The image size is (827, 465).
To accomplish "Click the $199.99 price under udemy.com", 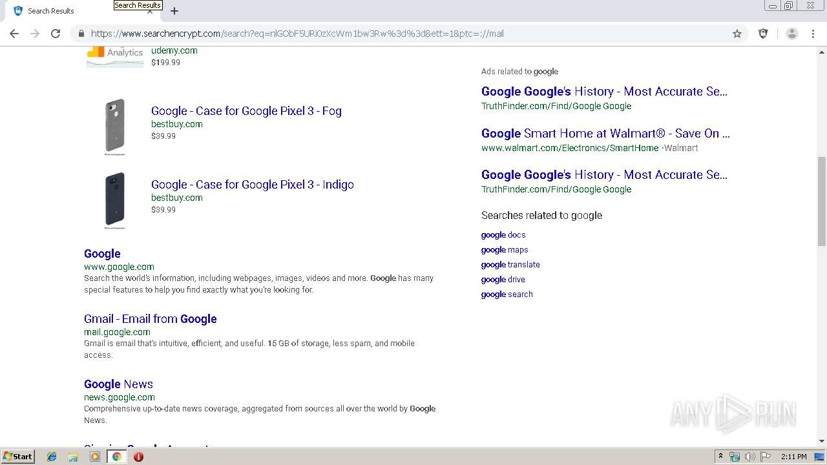I will pyautogui.click(x=165, y=63).
